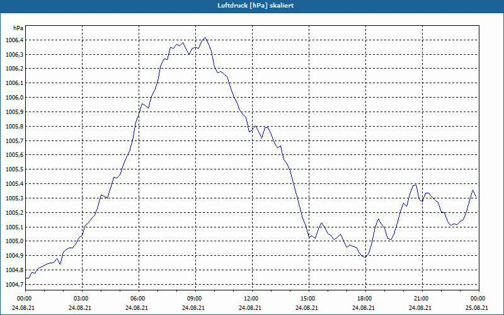Click the 1005,4 y-axis value
504x315 pixels.
pyautogui.click(x=14, y=184)
